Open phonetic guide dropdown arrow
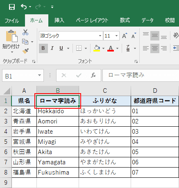The width and height of the screenshot is (179, 188). tap(135, 48)
